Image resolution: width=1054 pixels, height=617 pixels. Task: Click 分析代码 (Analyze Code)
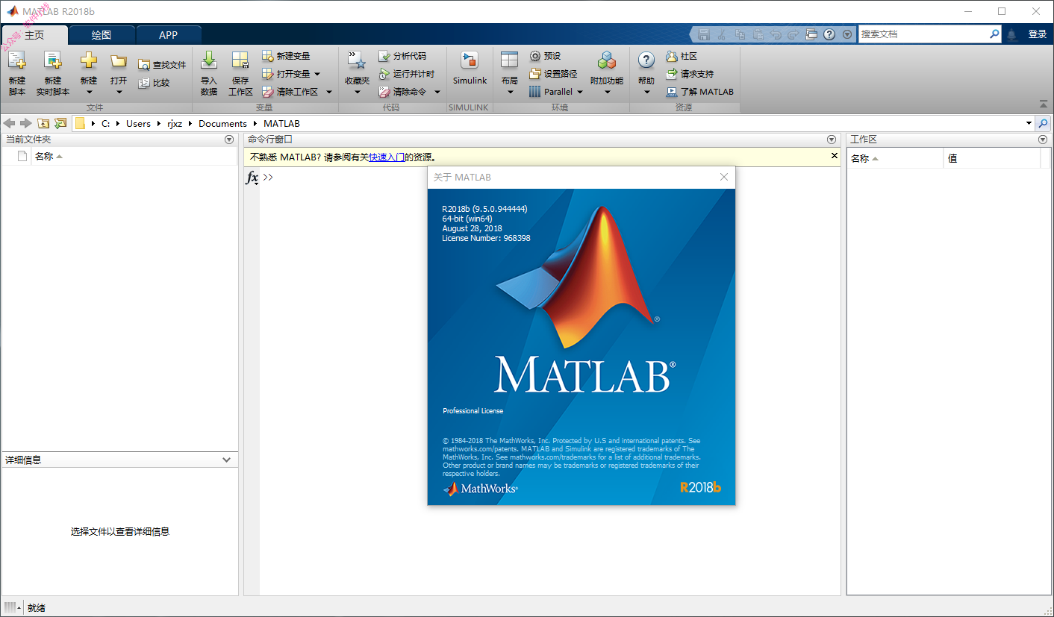(402, 56)
